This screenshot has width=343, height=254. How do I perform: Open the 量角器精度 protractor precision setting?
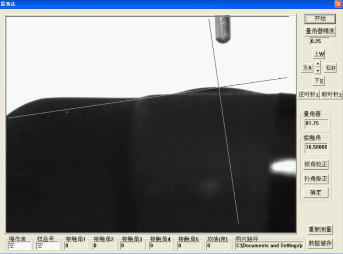point(320,31)
